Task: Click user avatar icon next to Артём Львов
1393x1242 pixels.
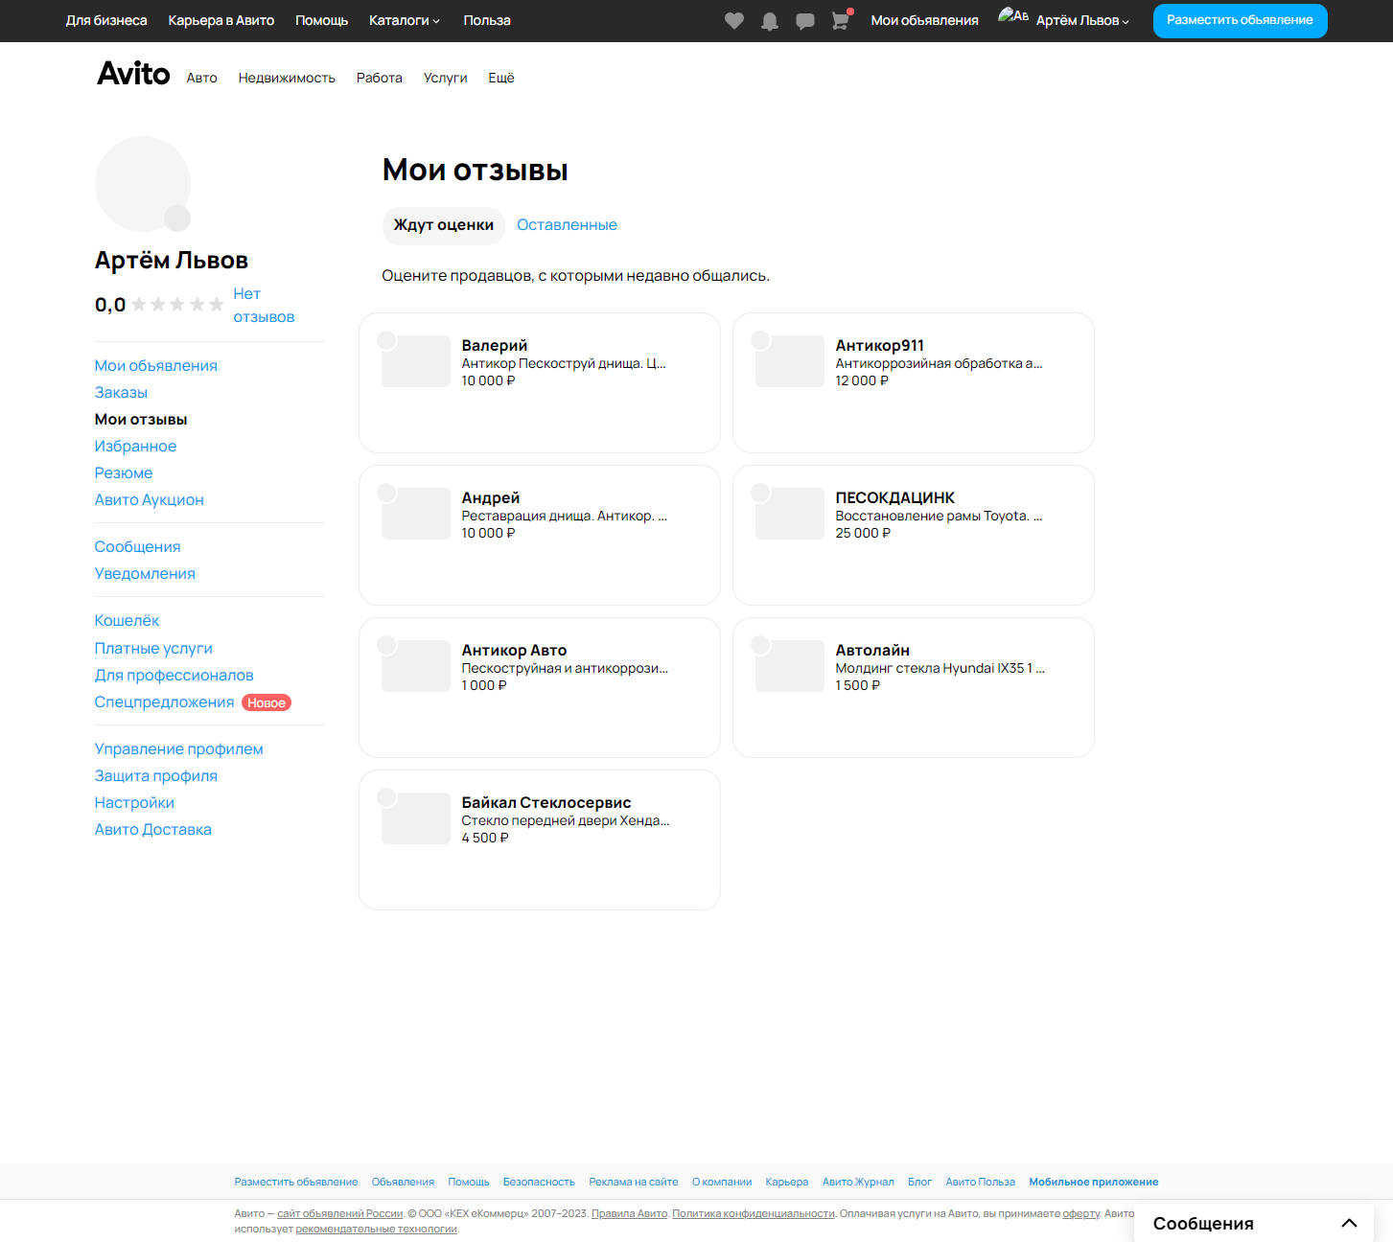Action: tap(1013, 15)
